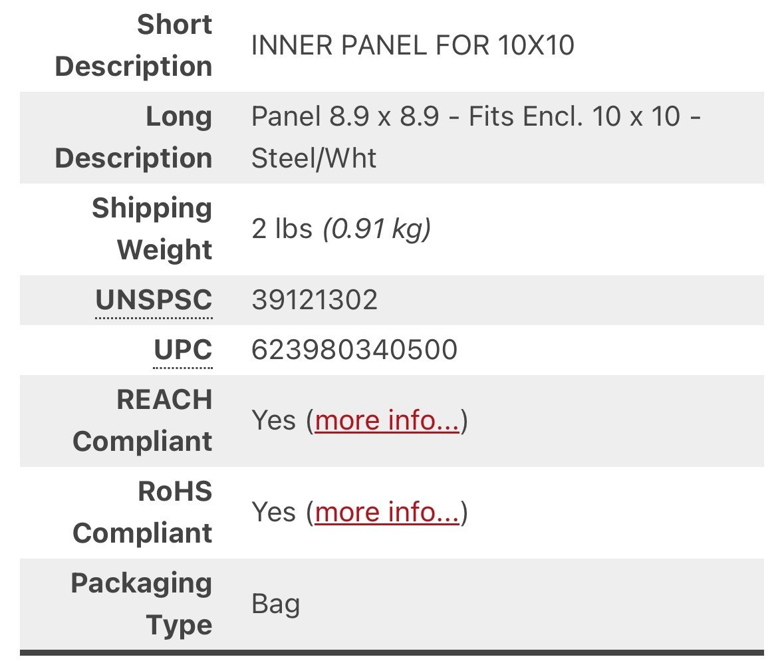
Task: Click the Shipping Weight row label
Action: point(152,229)
